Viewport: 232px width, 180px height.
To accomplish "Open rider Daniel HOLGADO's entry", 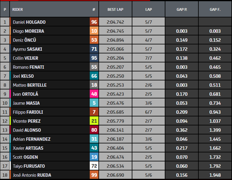I will [x=29, y=22].
